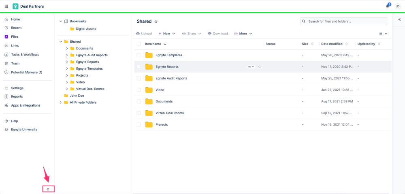The width and height of the screenshot is (405, 194).
Task: Bookmark the Shared folder with star
Action: (156, 21)
